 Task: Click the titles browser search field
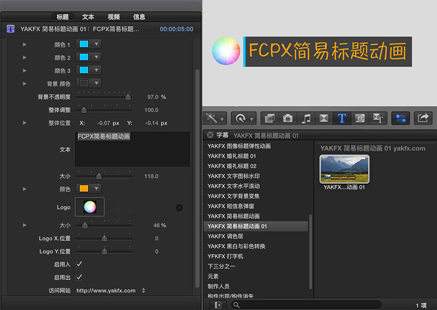pos(306,305)
